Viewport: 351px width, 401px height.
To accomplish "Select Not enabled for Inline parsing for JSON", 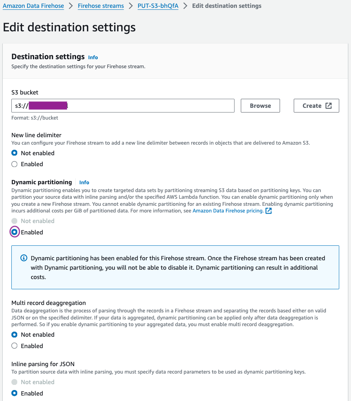I will click(x=15, y=382).
